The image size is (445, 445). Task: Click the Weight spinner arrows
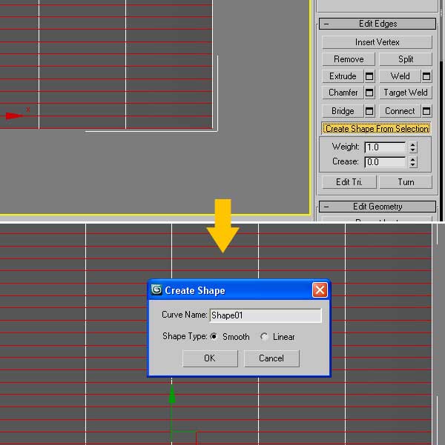coord(413,147)
